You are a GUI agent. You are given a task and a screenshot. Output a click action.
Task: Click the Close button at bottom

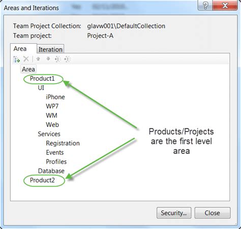click(213, 213)
